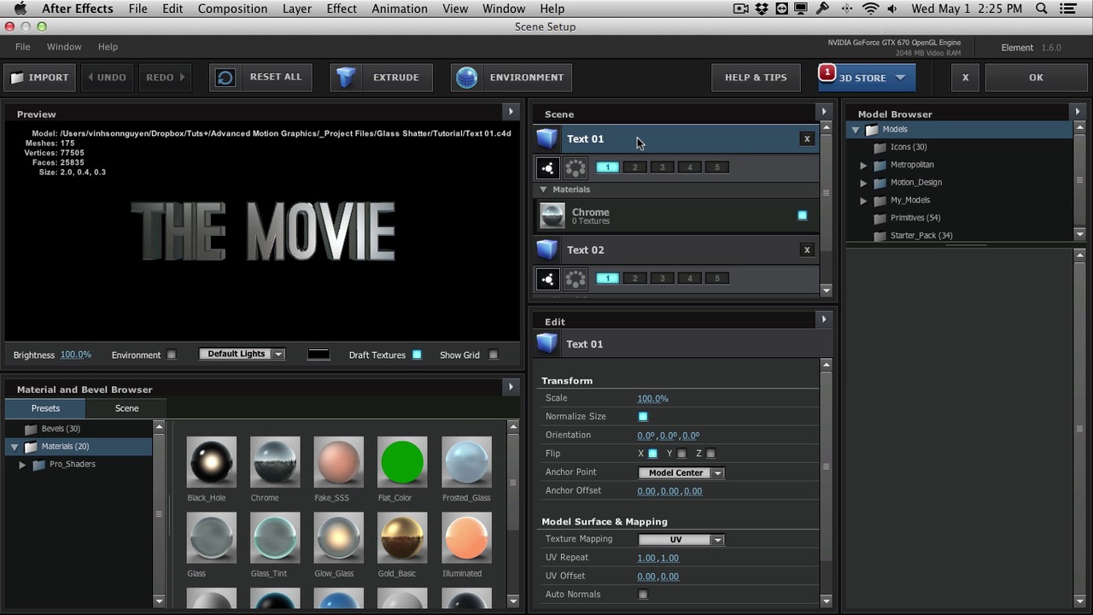Open the Composition menu
Image resolution: width=1093 pixels, height=615 pixels.
(232, 9)
